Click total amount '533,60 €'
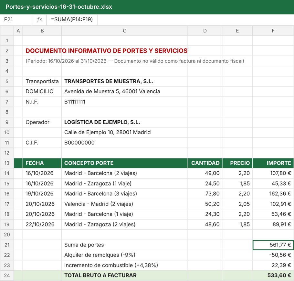This screenshot has height=281, width=294. (x=273, y=276)
